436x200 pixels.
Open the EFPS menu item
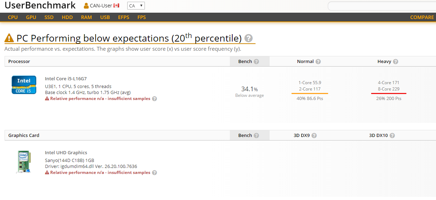(x=124, y=17)
